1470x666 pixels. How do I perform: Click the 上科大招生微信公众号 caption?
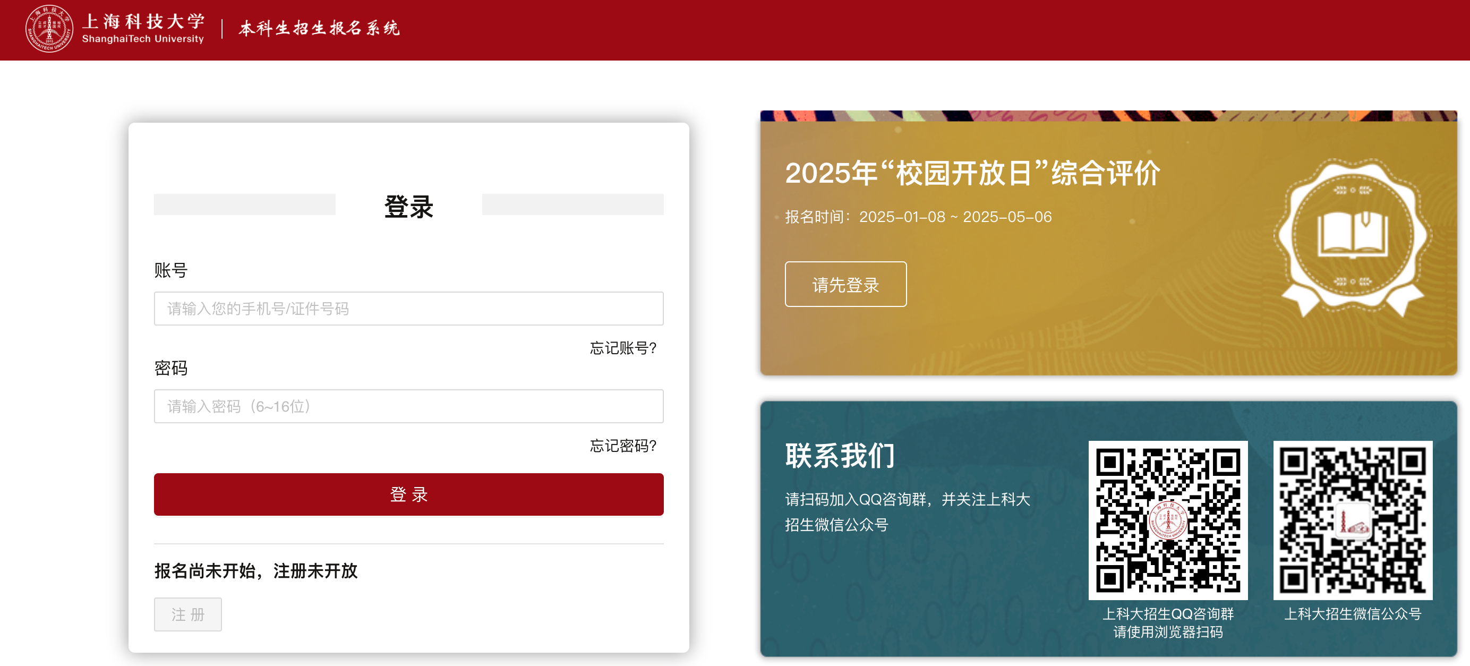(x=1353, y=614)
